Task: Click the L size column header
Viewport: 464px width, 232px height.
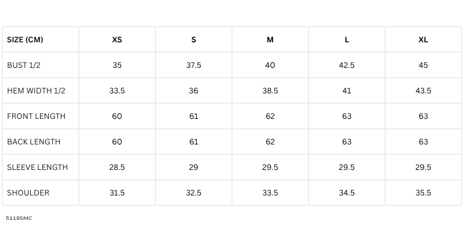Action: (x=347, y=40)
